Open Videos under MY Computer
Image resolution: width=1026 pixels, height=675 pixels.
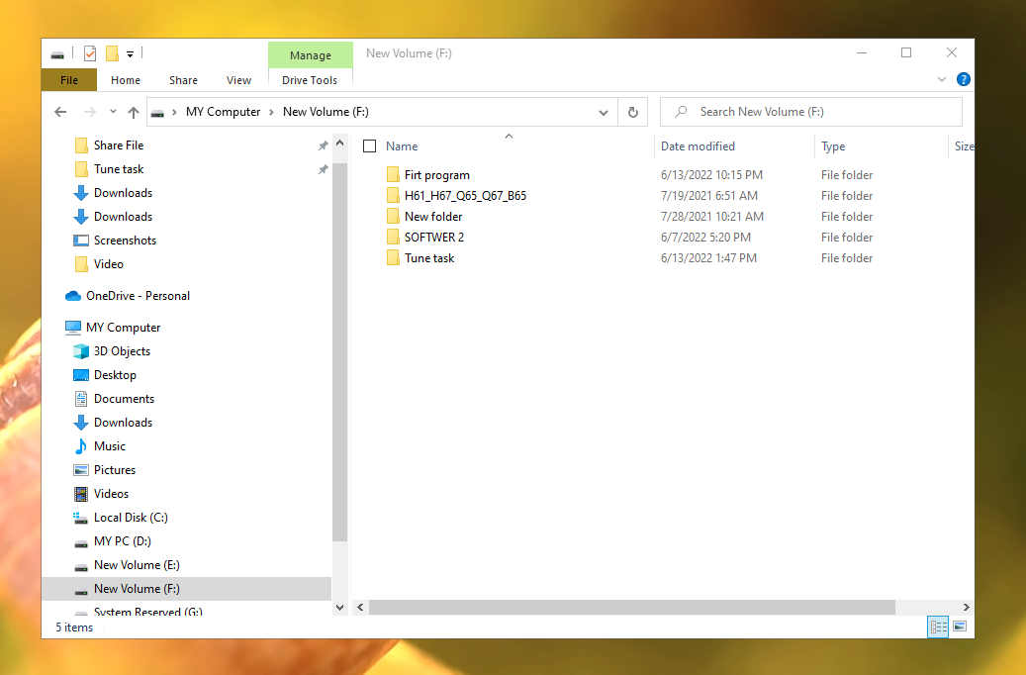111,494
